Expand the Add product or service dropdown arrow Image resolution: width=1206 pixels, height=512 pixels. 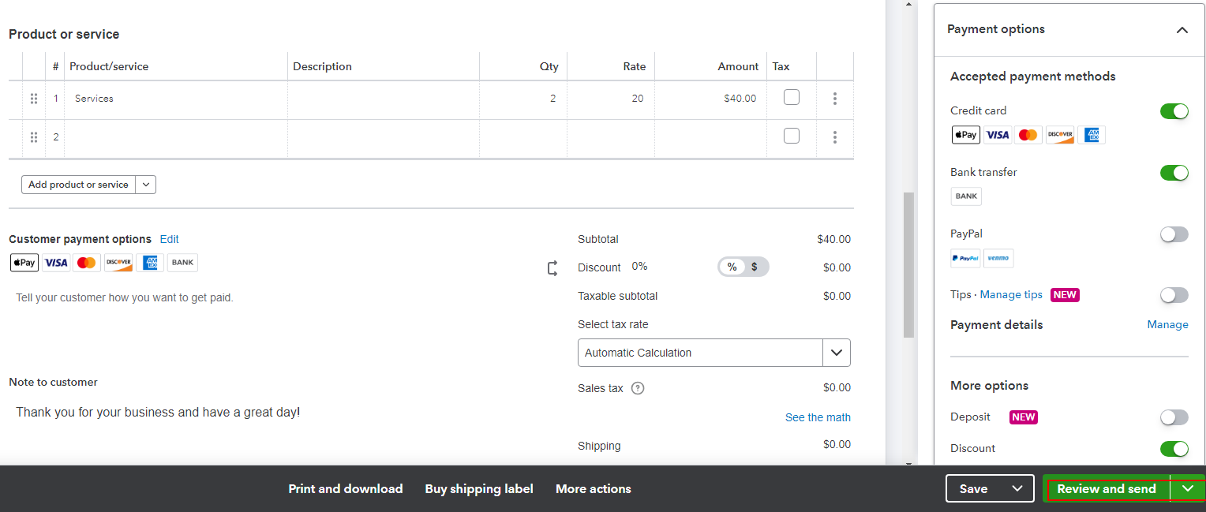click(145, 184)
